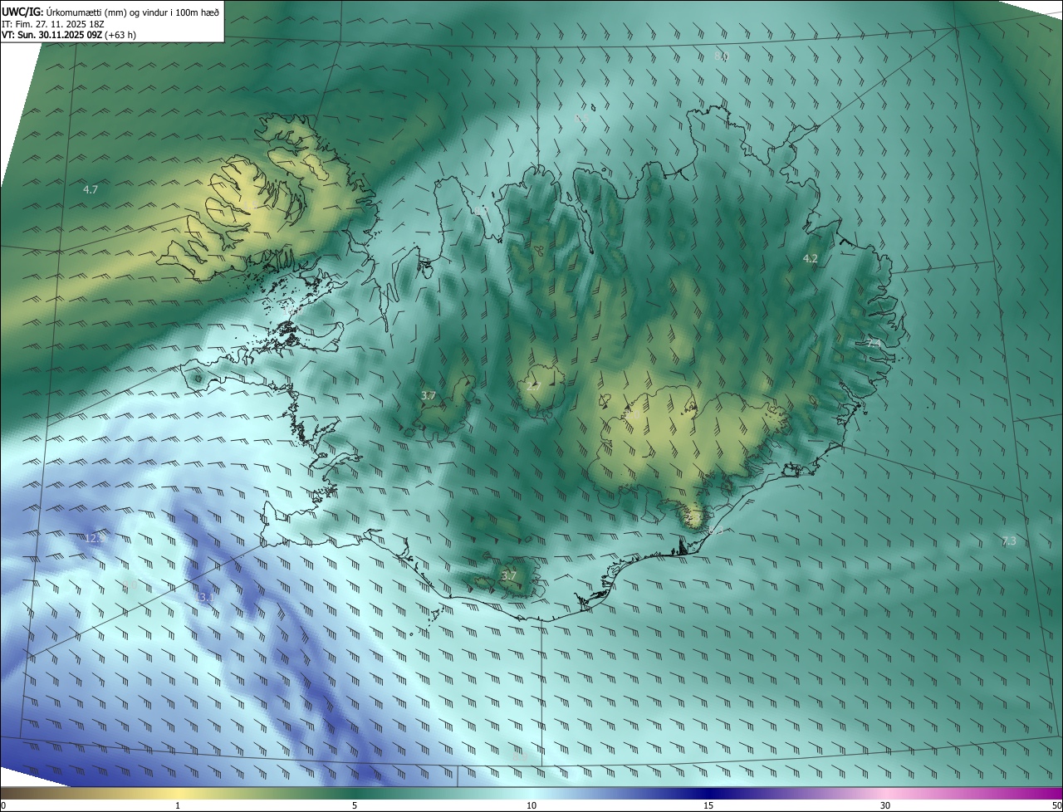The image size is (1063, 812).
Task: Click the colour scale tick labelled 50
Action: 1056,805
